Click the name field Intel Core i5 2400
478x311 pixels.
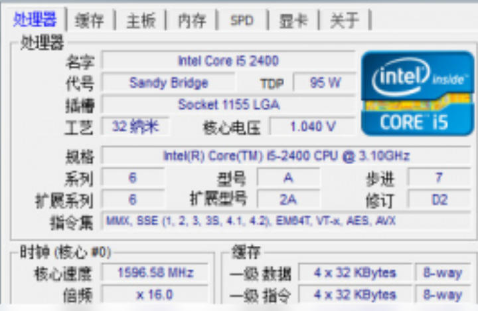tap(228, 60)
